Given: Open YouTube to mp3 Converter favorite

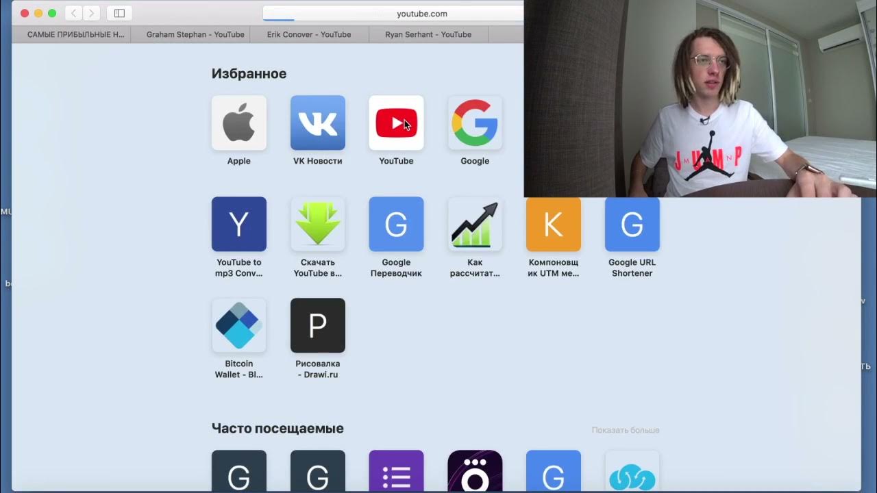Looking at the screenshot, I should tap(238, 224).
